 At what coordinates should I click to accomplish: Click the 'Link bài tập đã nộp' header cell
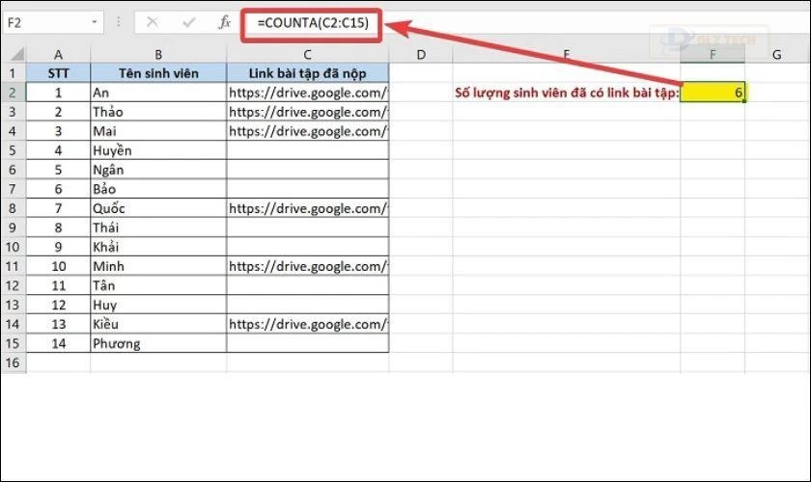click(307, 73)
